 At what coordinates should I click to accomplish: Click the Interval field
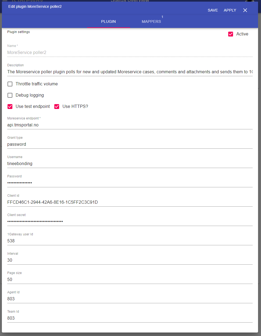tap(130, 260)
